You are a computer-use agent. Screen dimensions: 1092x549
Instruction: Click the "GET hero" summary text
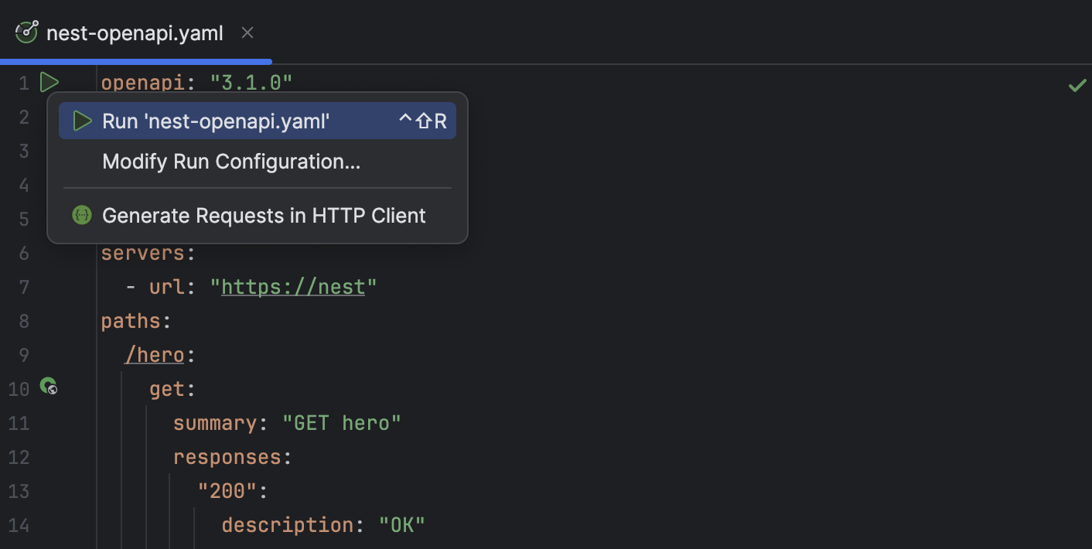[x=342, y=422]
